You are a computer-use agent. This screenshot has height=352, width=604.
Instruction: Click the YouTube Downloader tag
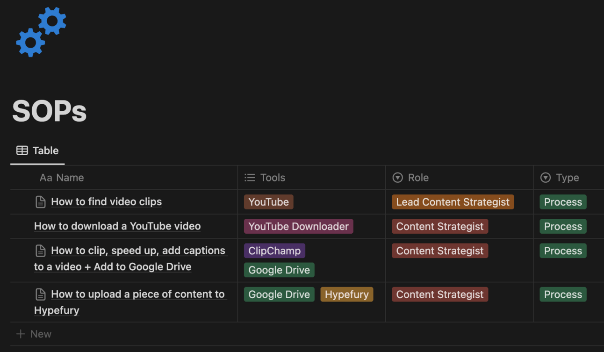[298, 226]
